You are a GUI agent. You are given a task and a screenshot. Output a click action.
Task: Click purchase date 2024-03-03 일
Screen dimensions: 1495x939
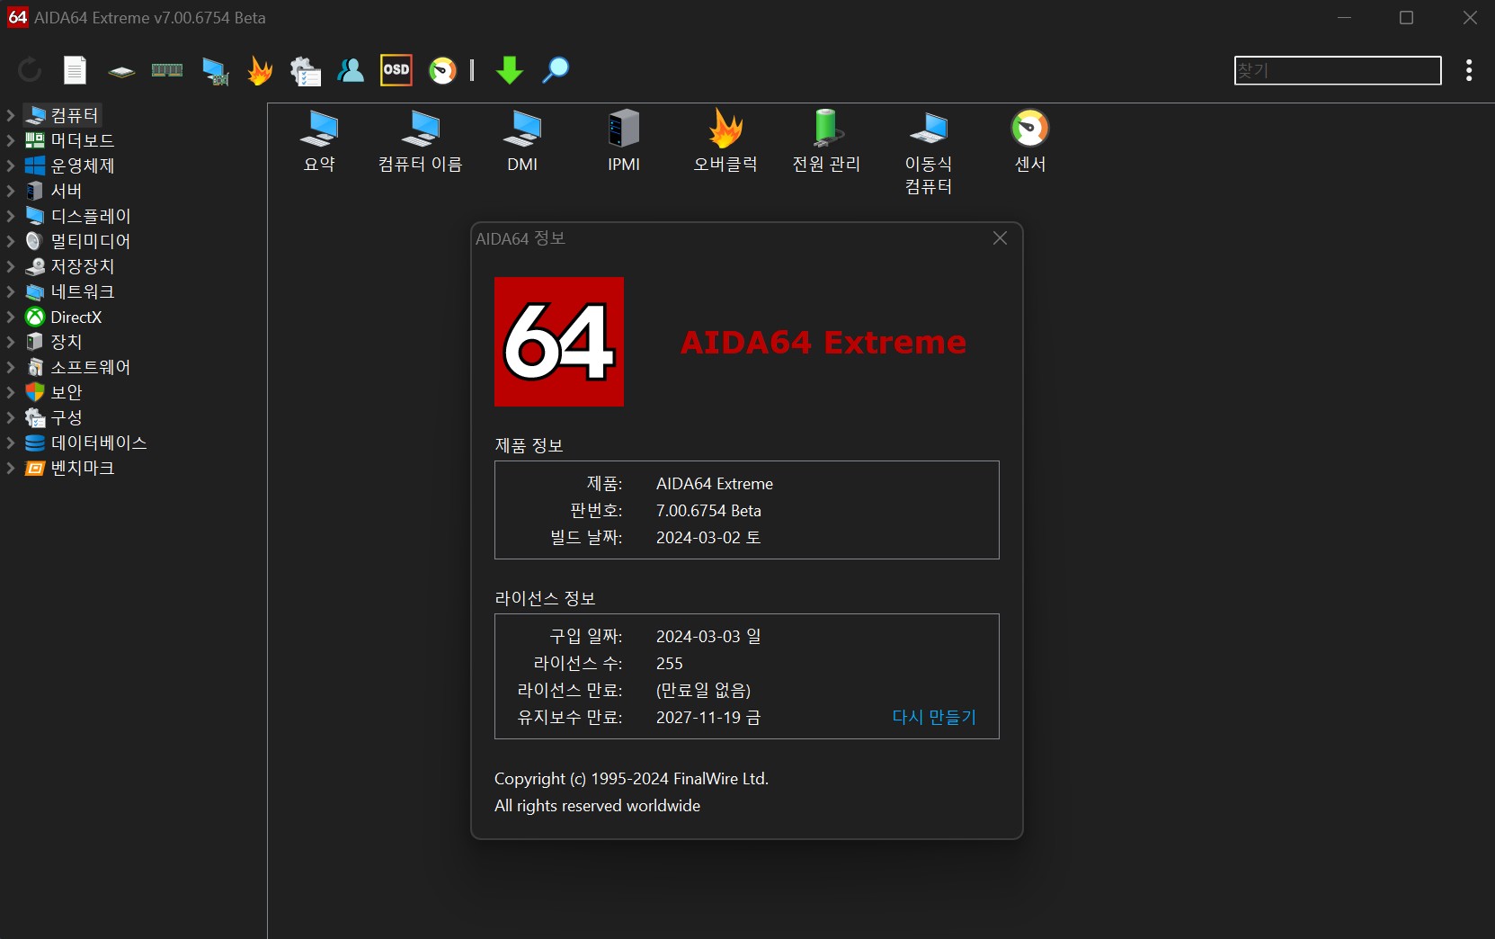(x=708, y=636)
